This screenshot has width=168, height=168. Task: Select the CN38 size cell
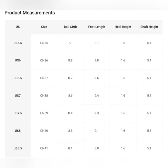tap(44, 96)
